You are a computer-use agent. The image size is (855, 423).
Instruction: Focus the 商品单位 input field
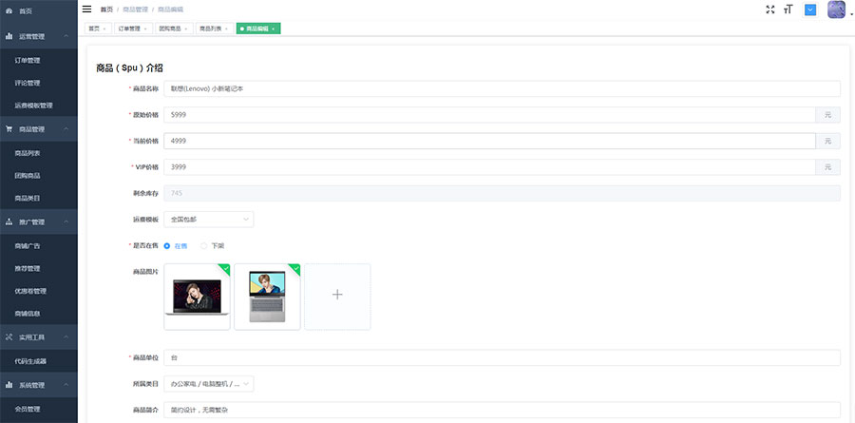pos(502,358)
